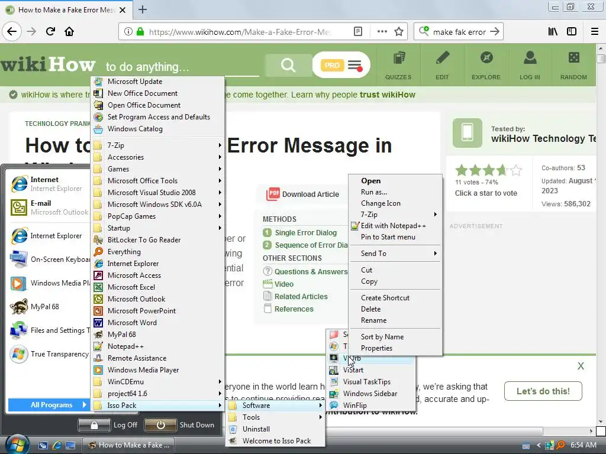
Task: Open the Firefox library icon
Action: 553,32
